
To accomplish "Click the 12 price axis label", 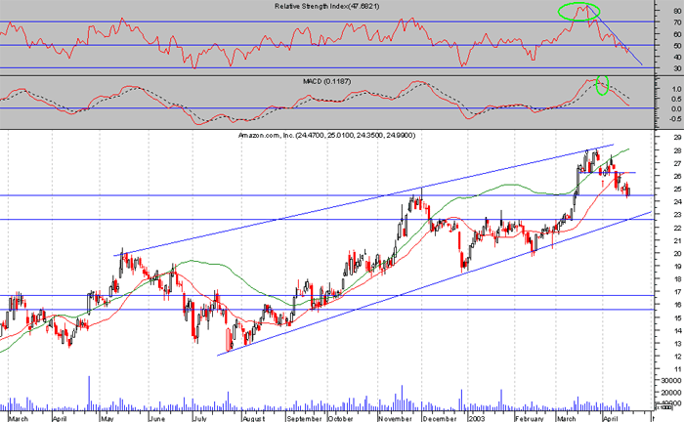I will point(677,358).
